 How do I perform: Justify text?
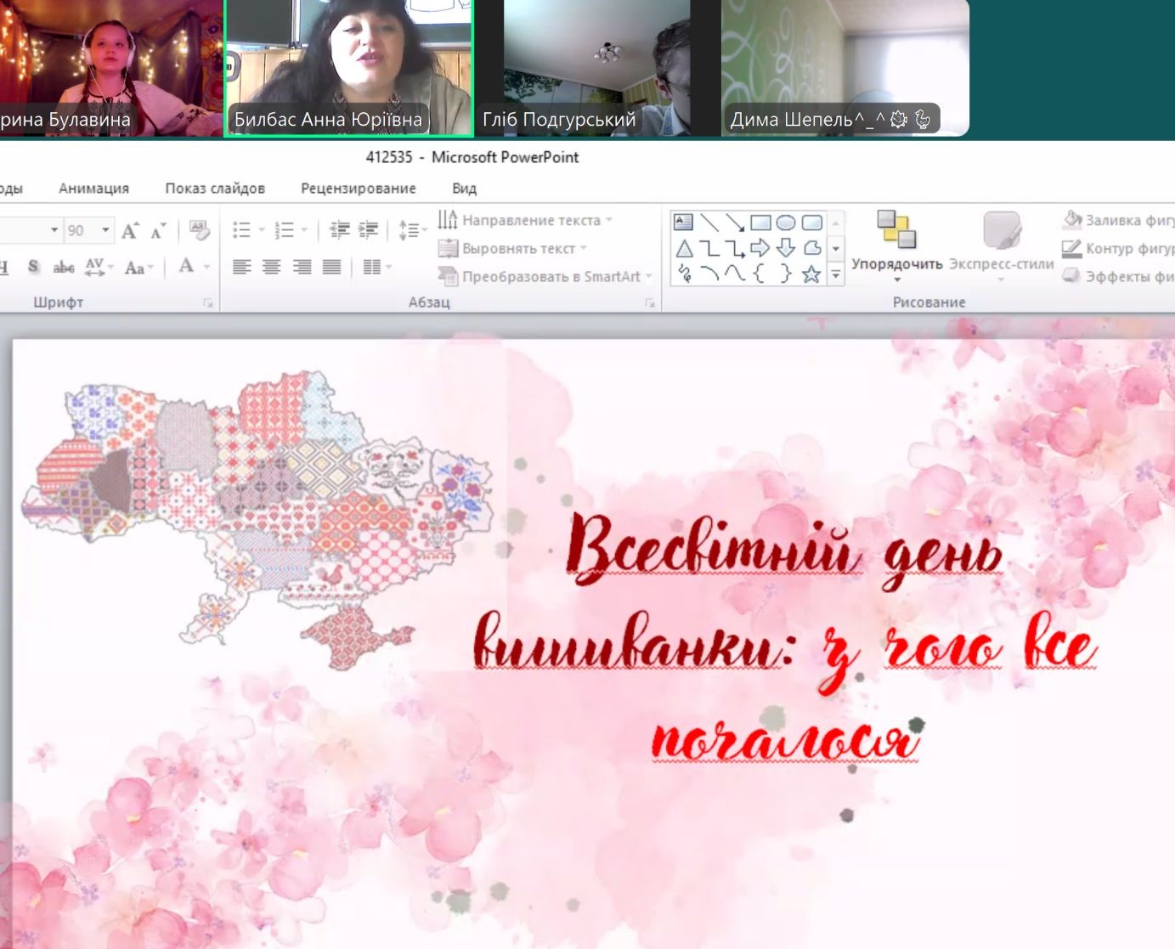tap(331, 267)
